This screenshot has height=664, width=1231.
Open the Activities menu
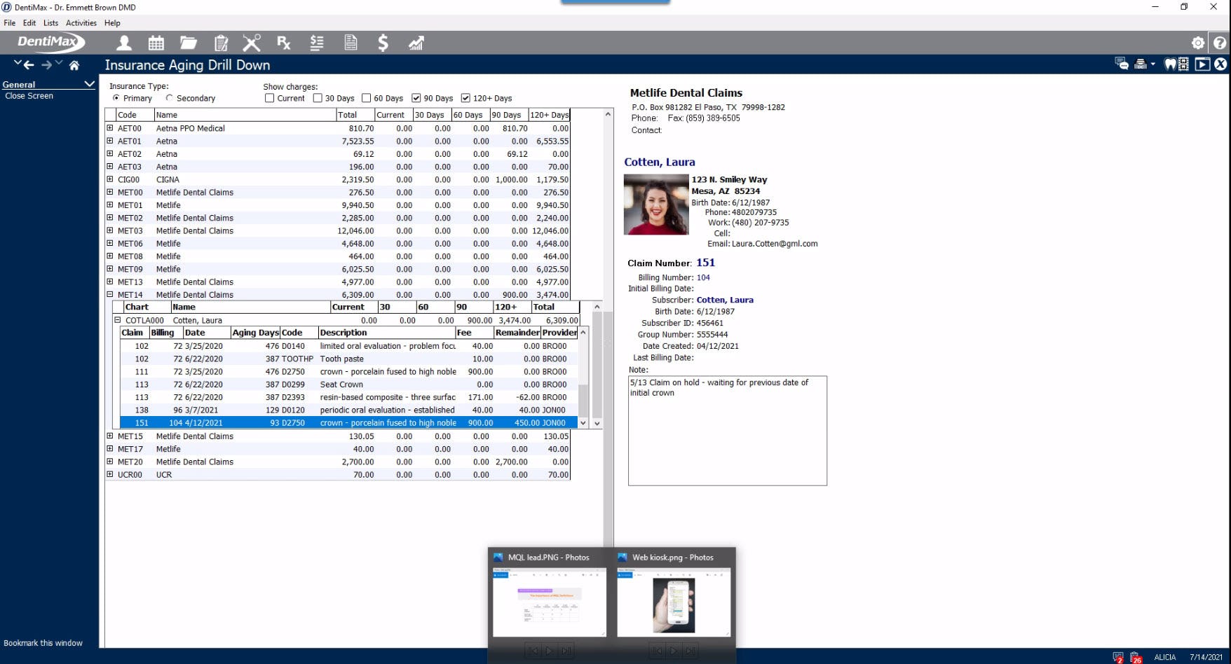point(81,22)
